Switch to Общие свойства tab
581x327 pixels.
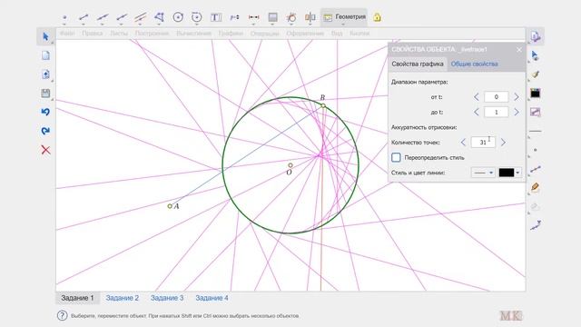coord(474,64)
